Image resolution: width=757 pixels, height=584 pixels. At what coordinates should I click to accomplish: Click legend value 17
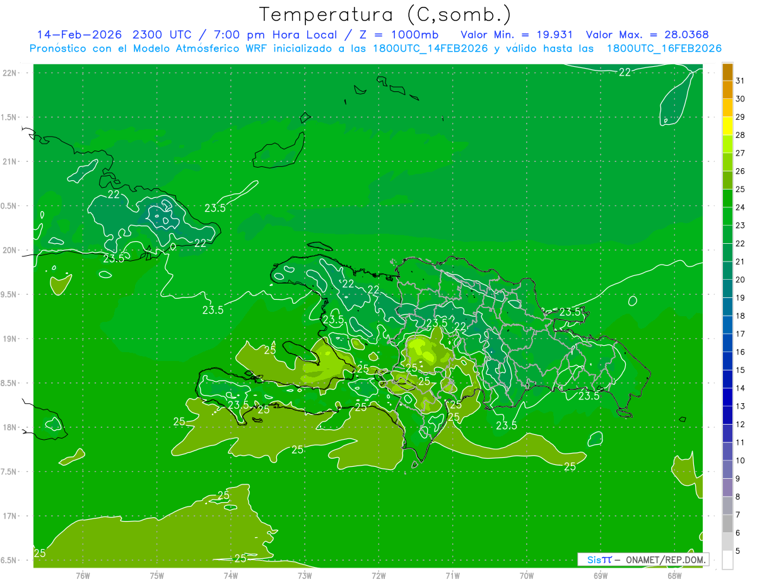click(740, 334)
